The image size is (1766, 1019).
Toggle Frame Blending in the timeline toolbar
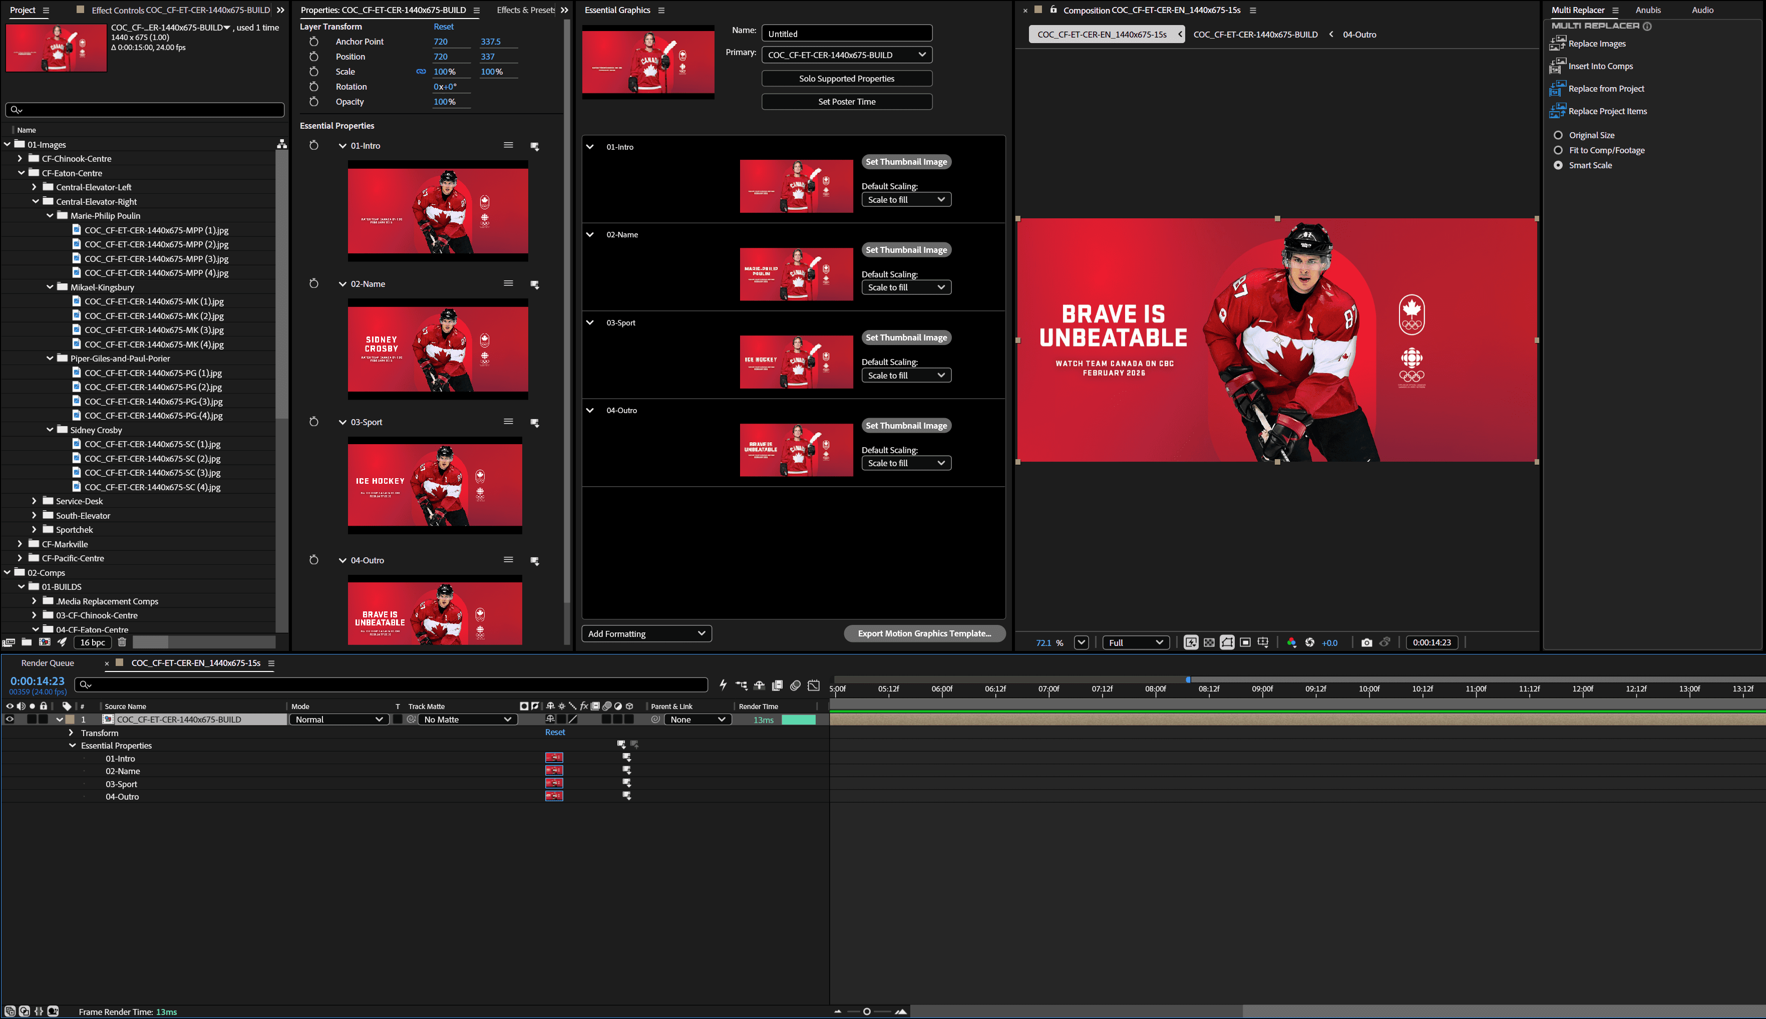(x=777, y=686)
